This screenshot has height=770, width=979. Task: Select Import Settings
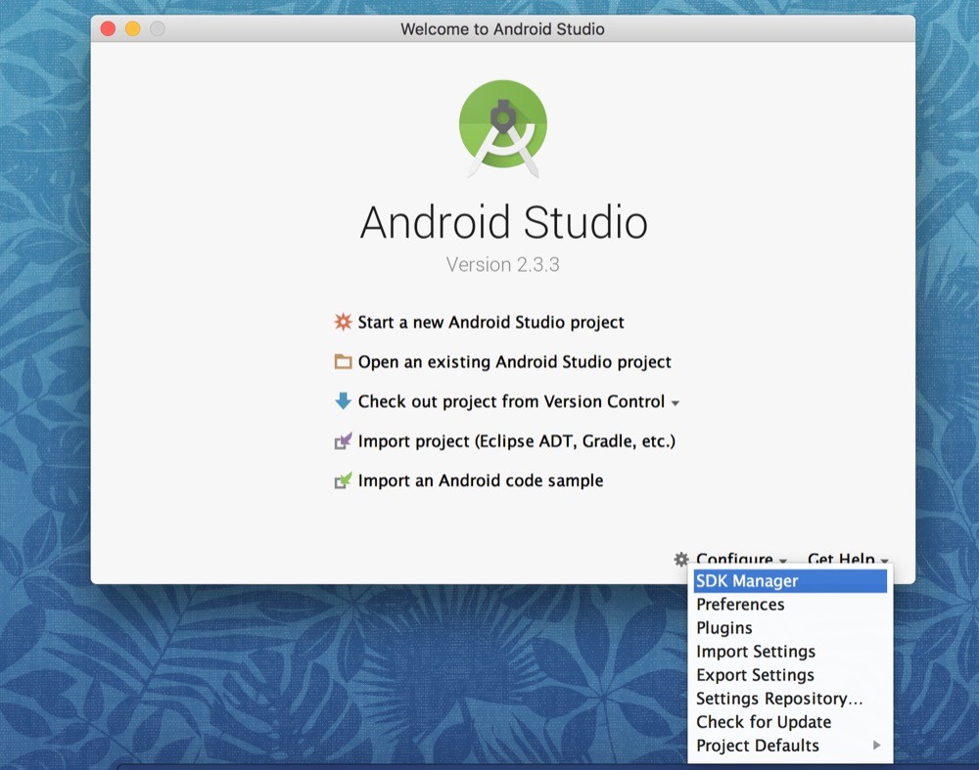755,651
